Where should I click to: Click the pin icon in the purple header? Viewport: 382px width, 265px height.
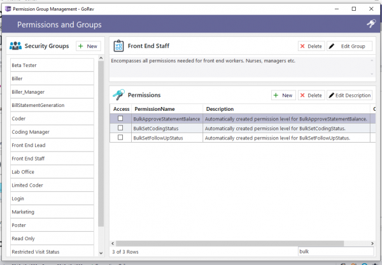371,24
